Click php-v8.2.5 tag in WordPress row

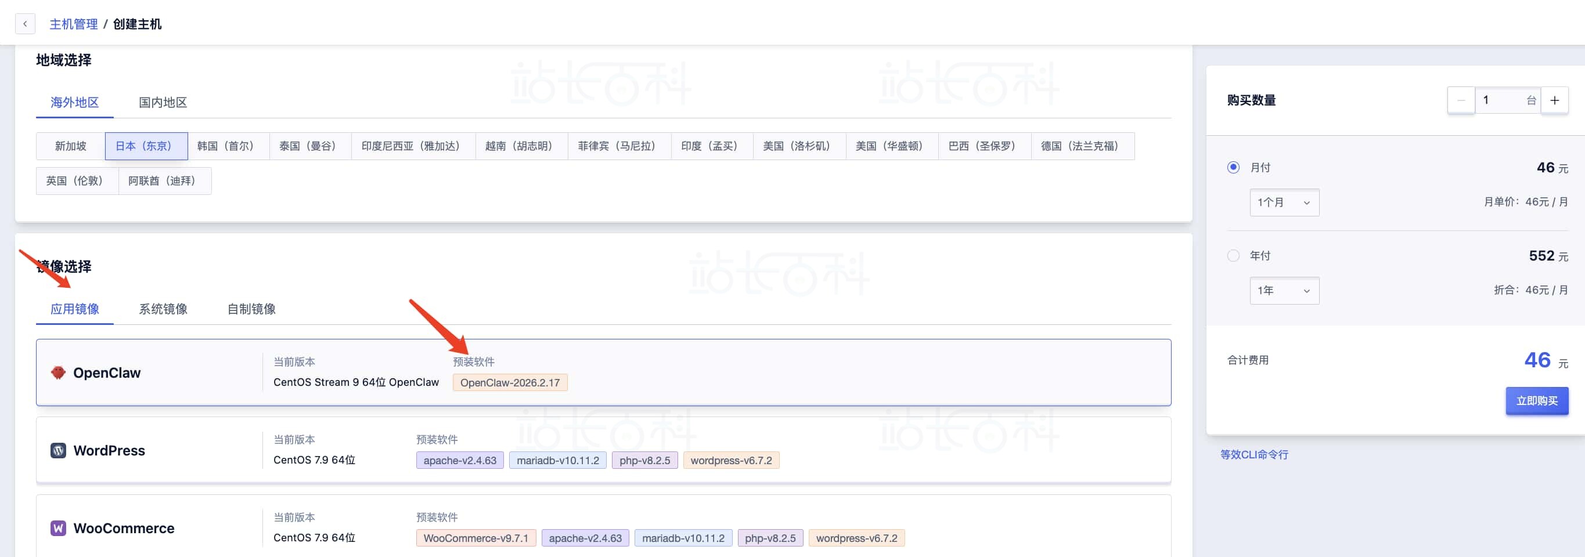pos(645,461)
